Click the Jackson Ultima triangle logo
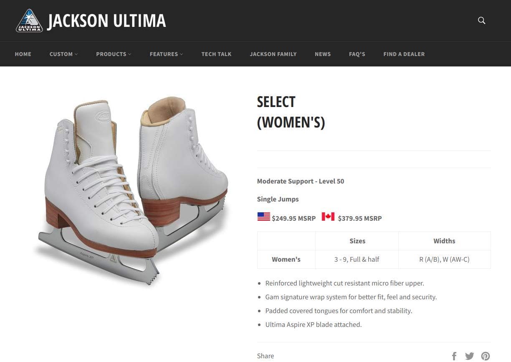 tap(29, 20)
